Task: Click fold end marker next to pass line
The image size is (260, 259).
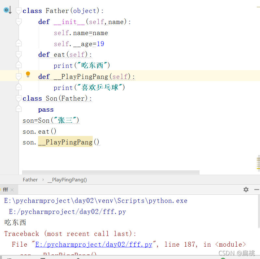Action: pos(19,109)
